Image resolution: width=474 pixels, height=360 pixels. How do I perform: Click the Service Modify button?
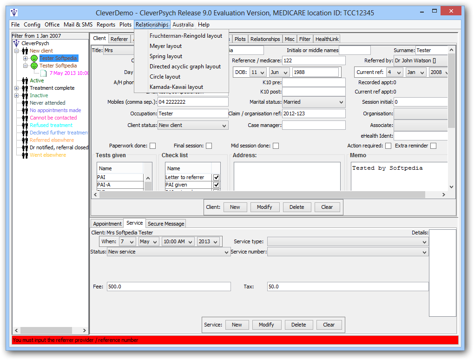[x=266, y=325]
